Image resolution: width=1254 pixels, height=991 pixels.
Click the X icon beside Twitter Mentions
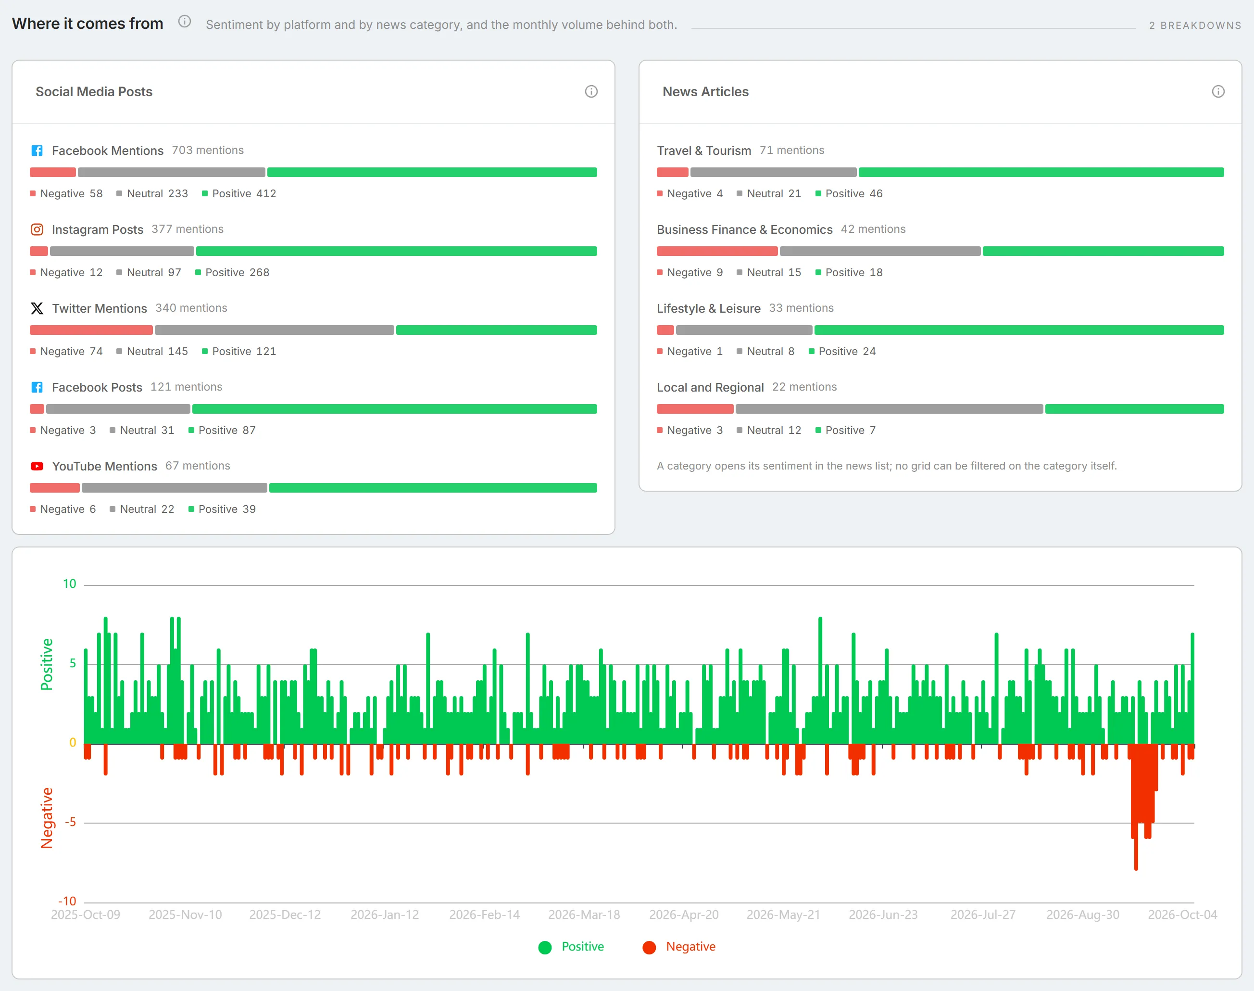click(x=37, y=309)
